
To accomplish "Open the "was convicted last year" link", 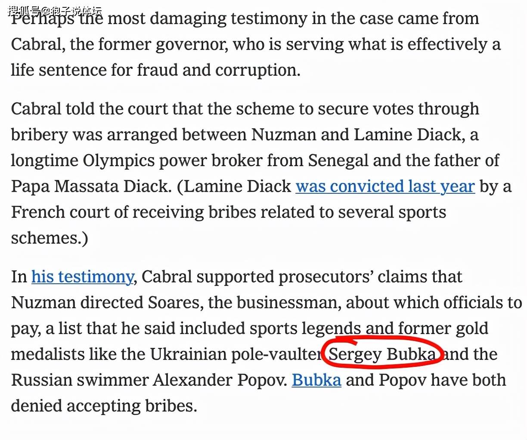I will (x=385, y=186).
